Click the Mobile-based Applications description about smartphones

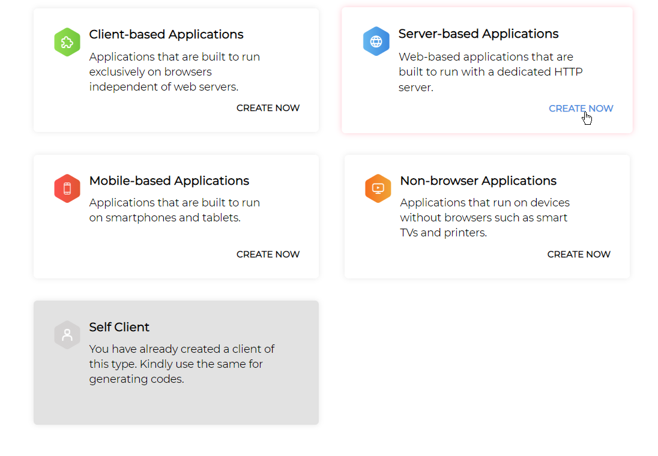(x=174, y=210)
